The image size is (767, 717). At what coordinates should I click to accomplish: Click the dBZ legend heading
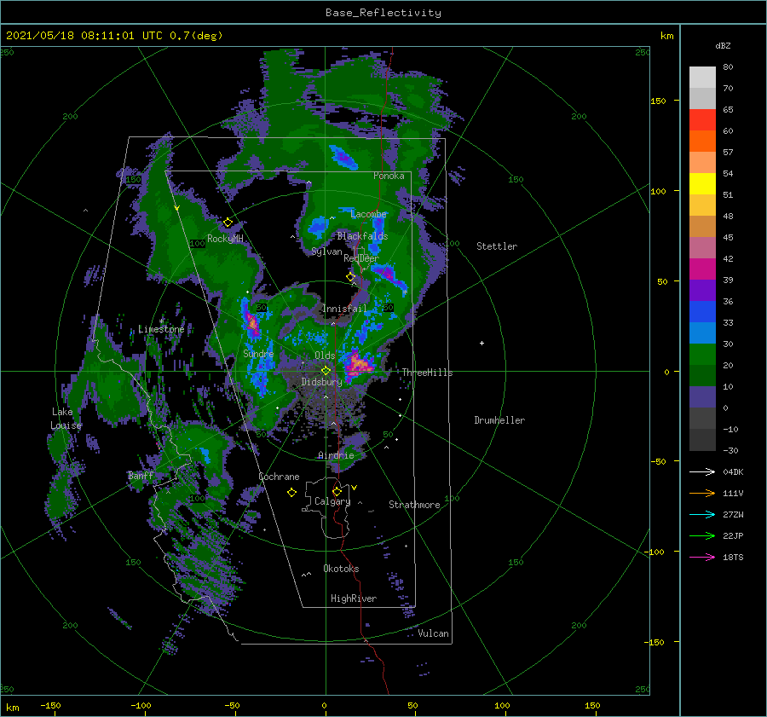(723, 46)
